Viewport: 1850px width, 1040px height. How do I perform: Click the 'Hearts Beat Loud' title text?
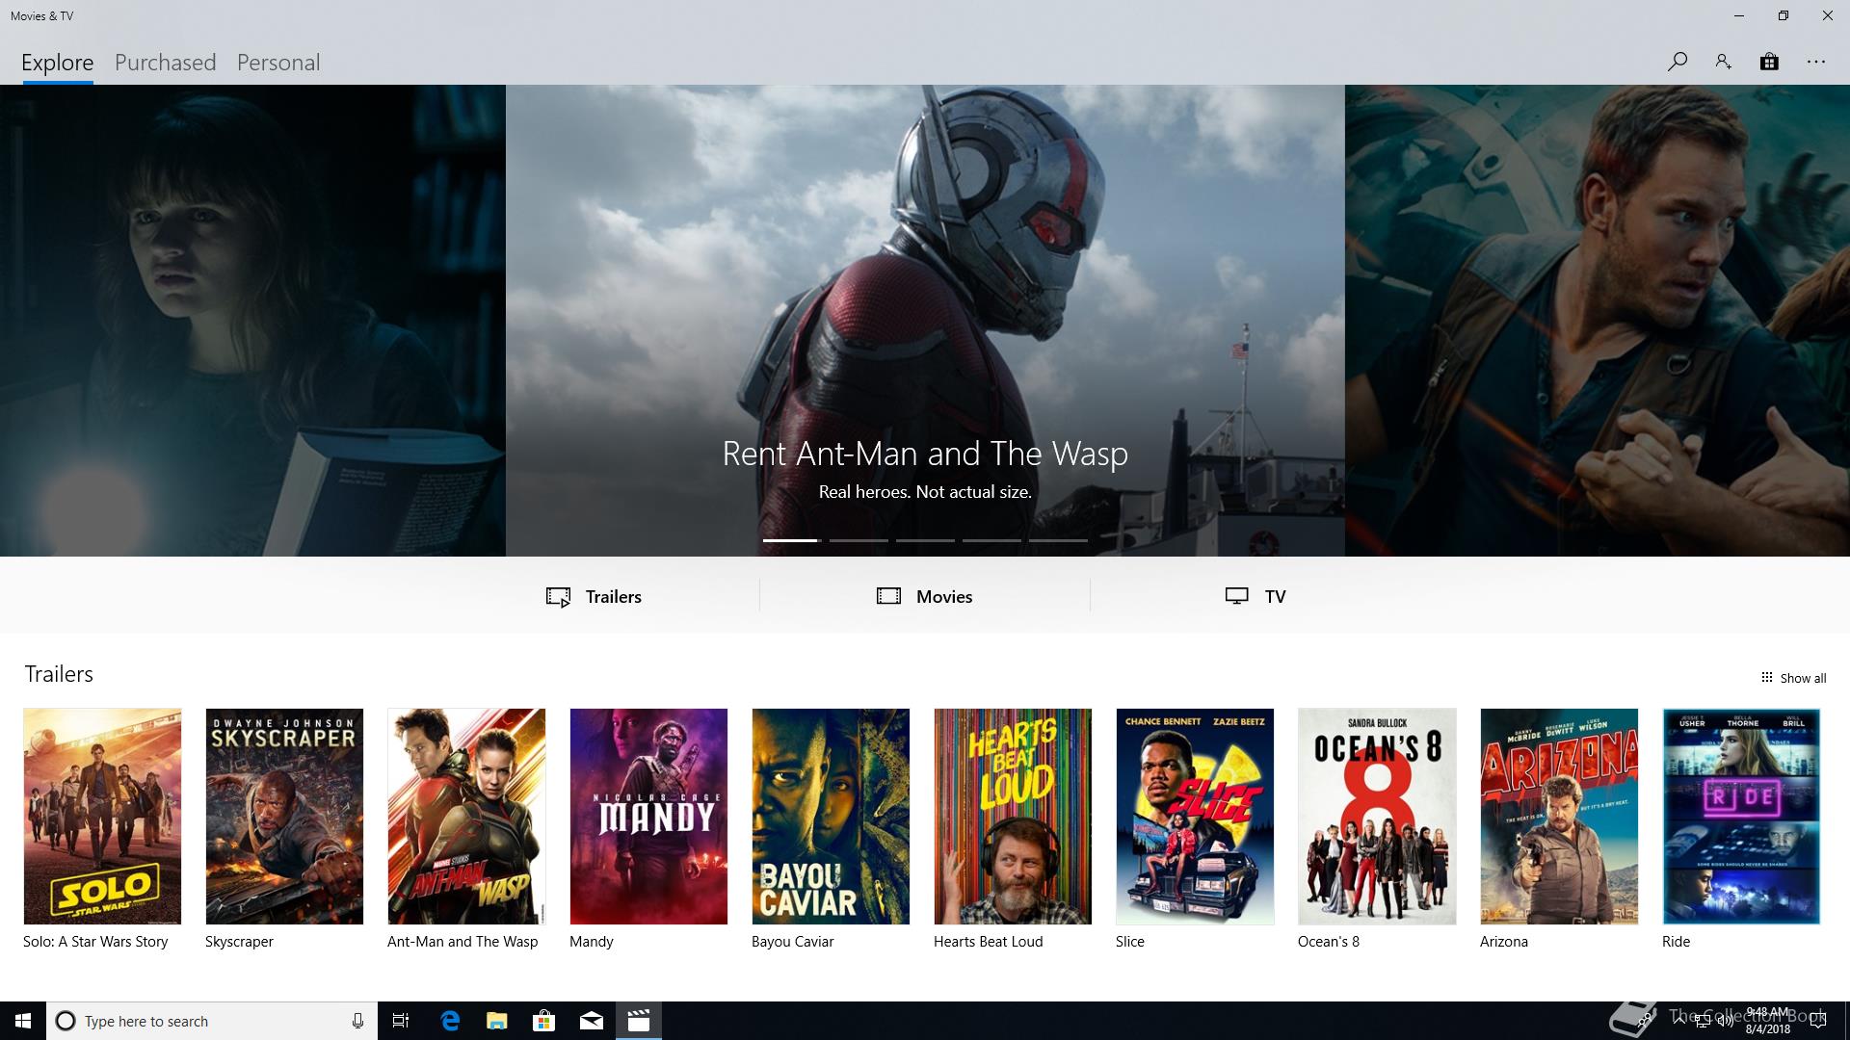point(989,942)
